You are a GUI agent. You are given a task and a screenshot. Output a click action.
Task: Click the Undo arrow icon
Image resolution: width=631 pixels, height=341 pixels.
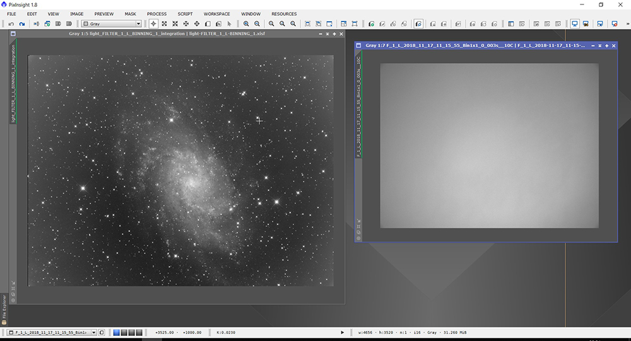(11, 24)
